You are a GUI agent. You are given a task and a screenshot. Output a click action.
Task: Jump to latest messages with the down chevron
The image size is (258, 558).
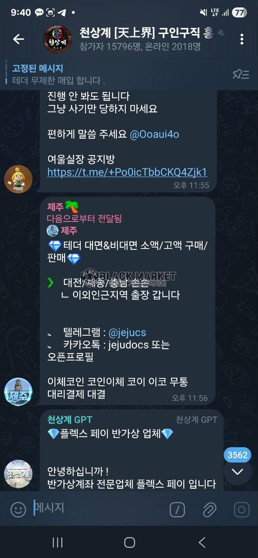tap(237, 471)
